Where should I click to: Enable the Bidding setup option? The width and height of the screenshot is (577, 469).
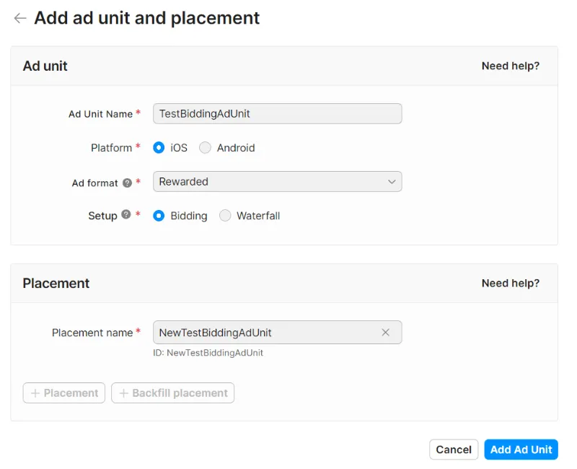(159, 216)
